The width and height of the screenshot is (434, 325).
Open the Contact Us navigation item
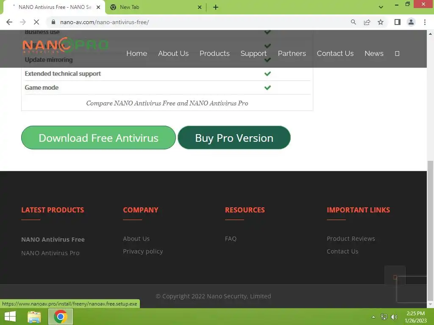[335, 53]
